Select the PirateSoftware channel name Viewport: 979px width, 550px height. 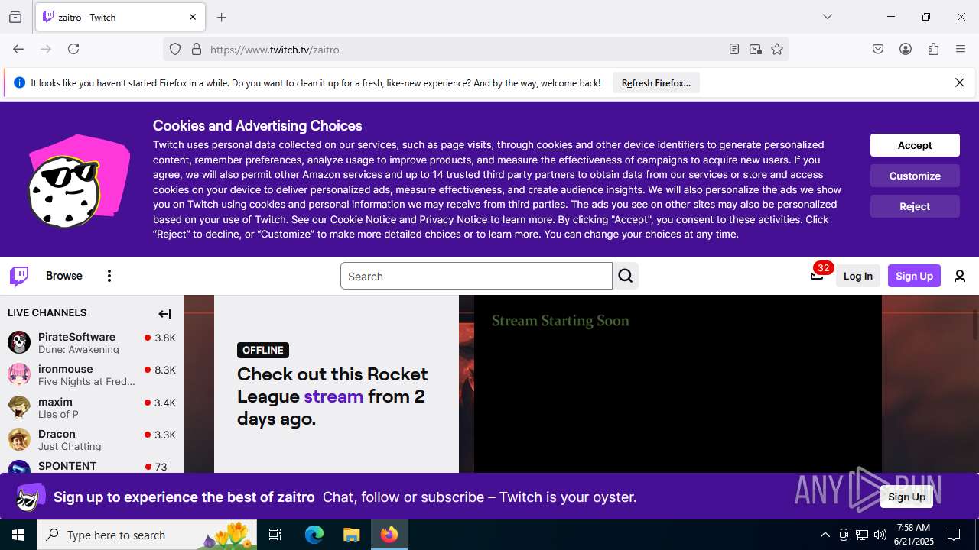pos(76,337)
